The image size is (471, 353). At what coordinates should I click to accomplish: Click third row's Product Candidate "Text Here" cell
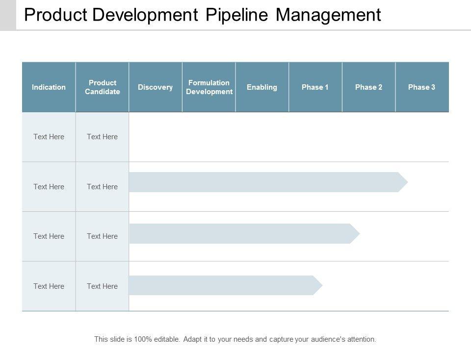coord(102,236)
